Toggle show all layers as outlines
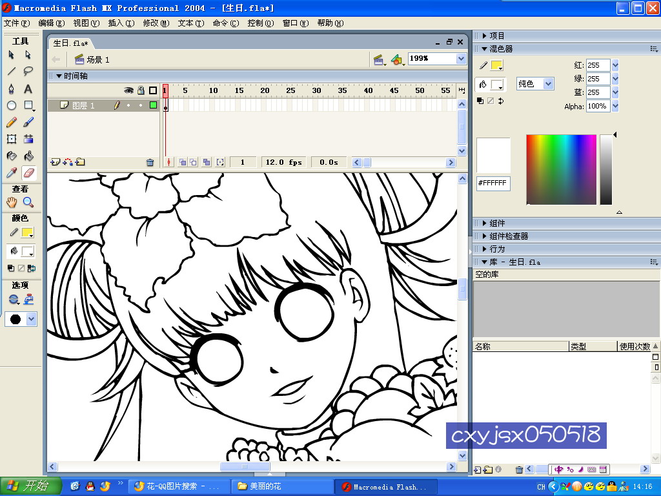This screenshot has height=496, width=661. pyautogui.click(x=153, y=90)
